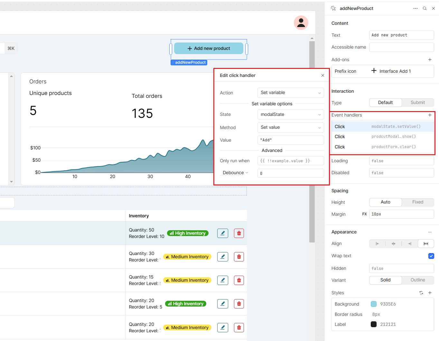Click the left list scroll down arrow
The image size is (439, 341).
(11, 182)
